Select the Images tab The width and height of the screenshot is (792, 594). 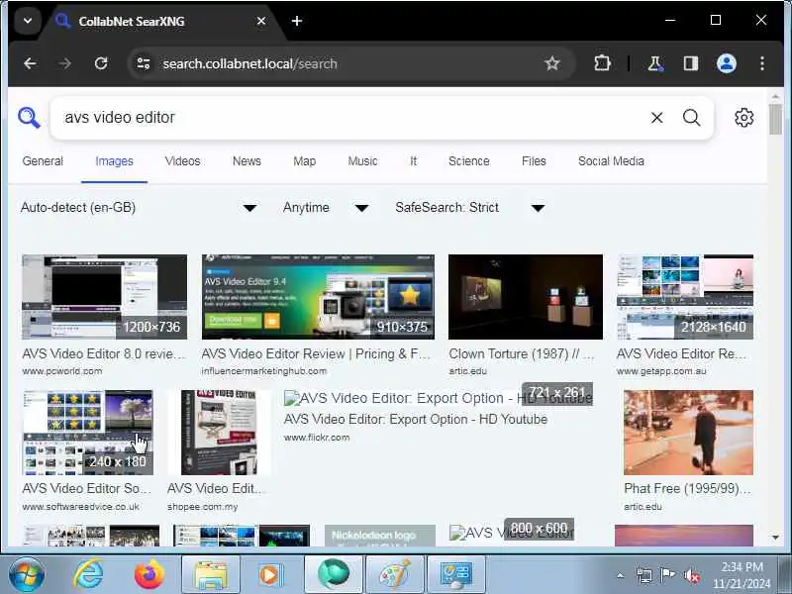click(x=114, y=161)
